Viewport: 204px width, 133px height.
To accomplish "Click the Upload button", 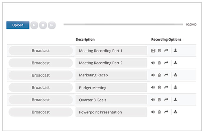I will [18, 25].
